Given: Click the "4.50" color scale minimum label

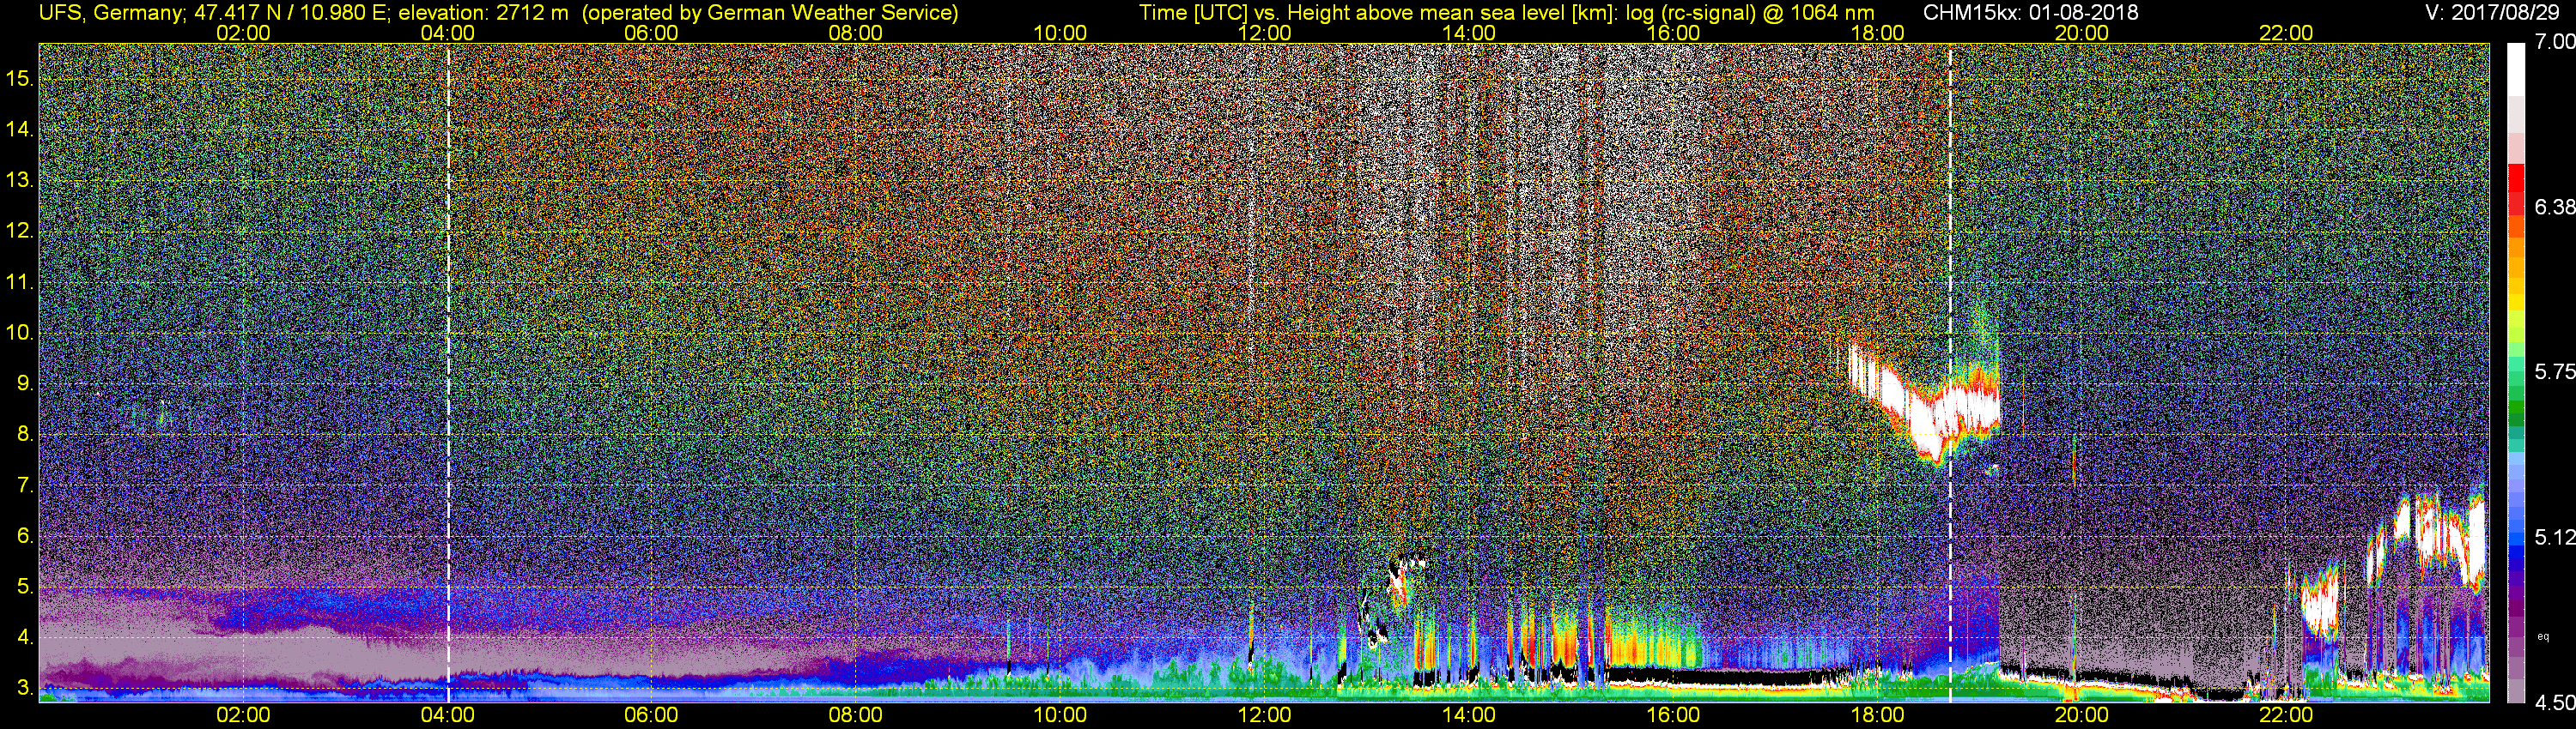Looking at the screenshot, I should point(2554,703).
